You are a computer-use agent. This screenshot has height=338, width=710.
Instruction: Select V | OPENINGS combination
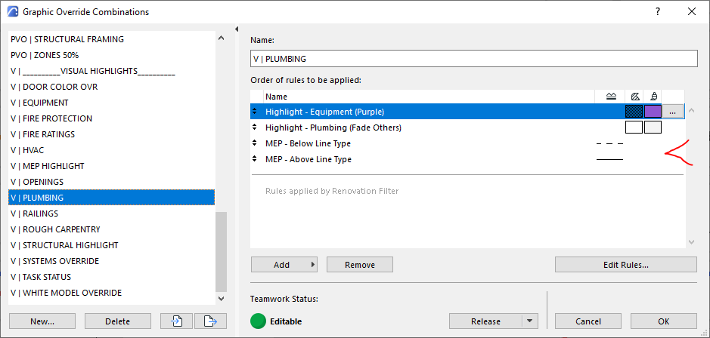click(111, 182)
